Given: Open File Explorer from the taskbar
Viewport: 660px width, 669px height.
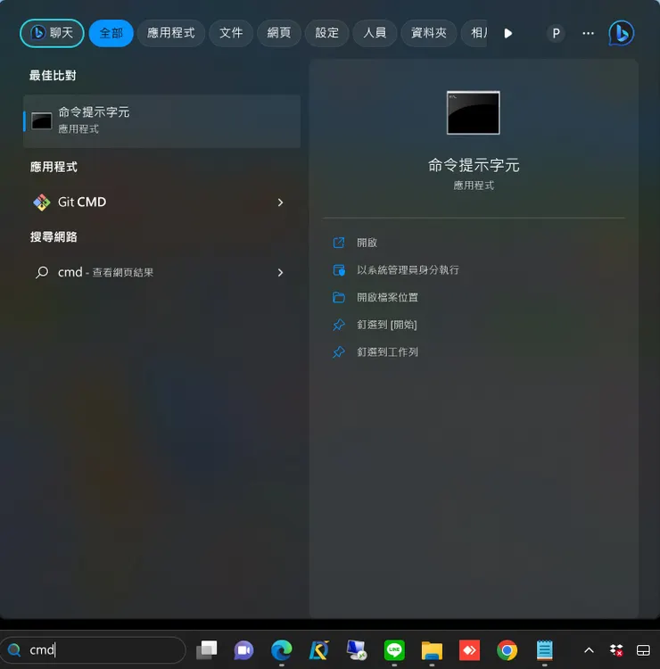Looking at the screenshot, I should (x=432, y=650).
